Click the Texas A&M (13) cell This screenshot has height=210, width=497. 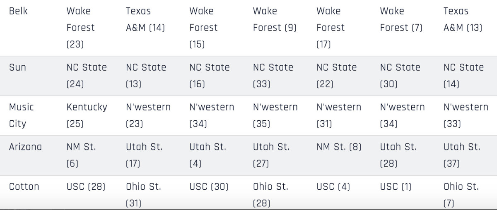pyautogui.click(x=463, y=19)
